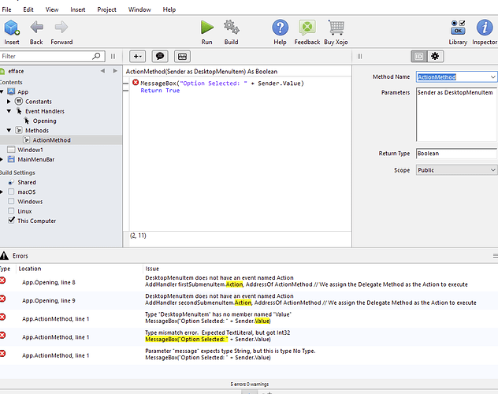Screen dimensions: 498x394
Task: Uncheck the This Computer build target
Action: [x=12, y=220]
